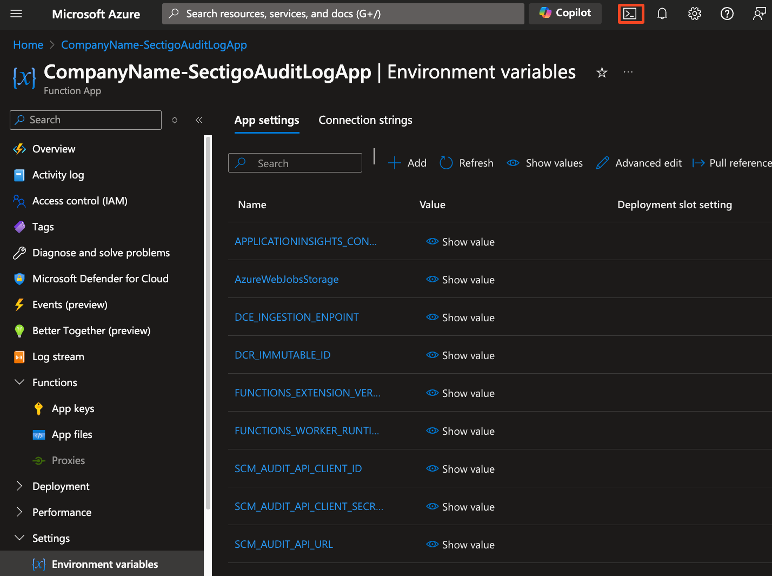Click the Diagnose and solve problems wrench icon

19,253
